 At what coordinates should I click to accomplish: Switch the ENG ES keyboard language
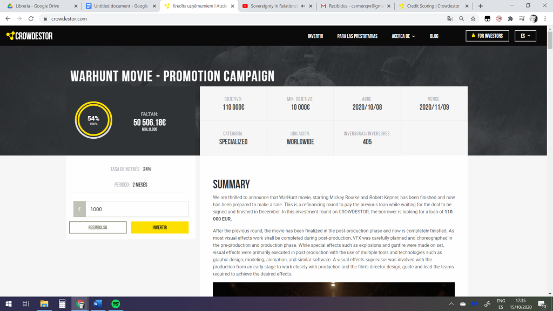click(501, 303)
